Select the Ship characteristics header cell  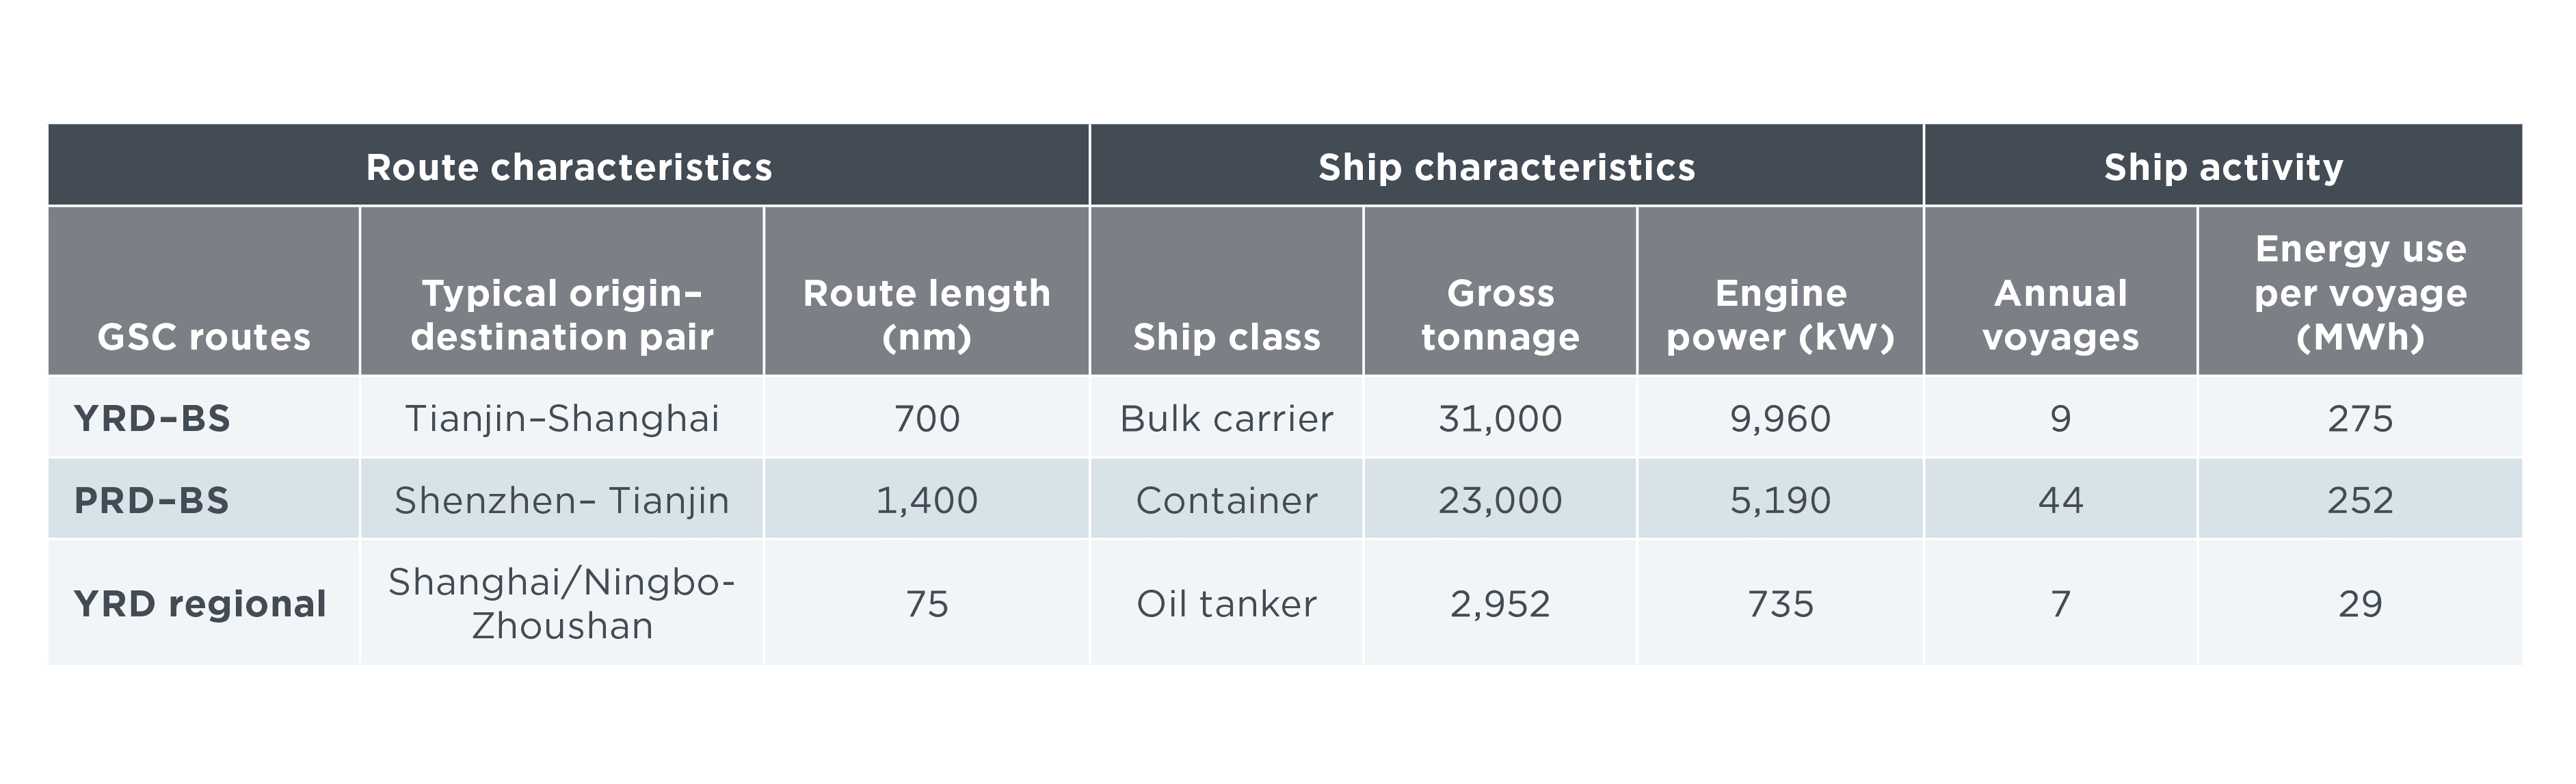point(1506,167)
